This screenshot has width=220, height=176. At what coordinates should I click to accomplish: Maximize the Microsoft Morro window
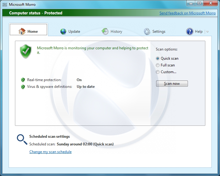(x=199, y=3)
